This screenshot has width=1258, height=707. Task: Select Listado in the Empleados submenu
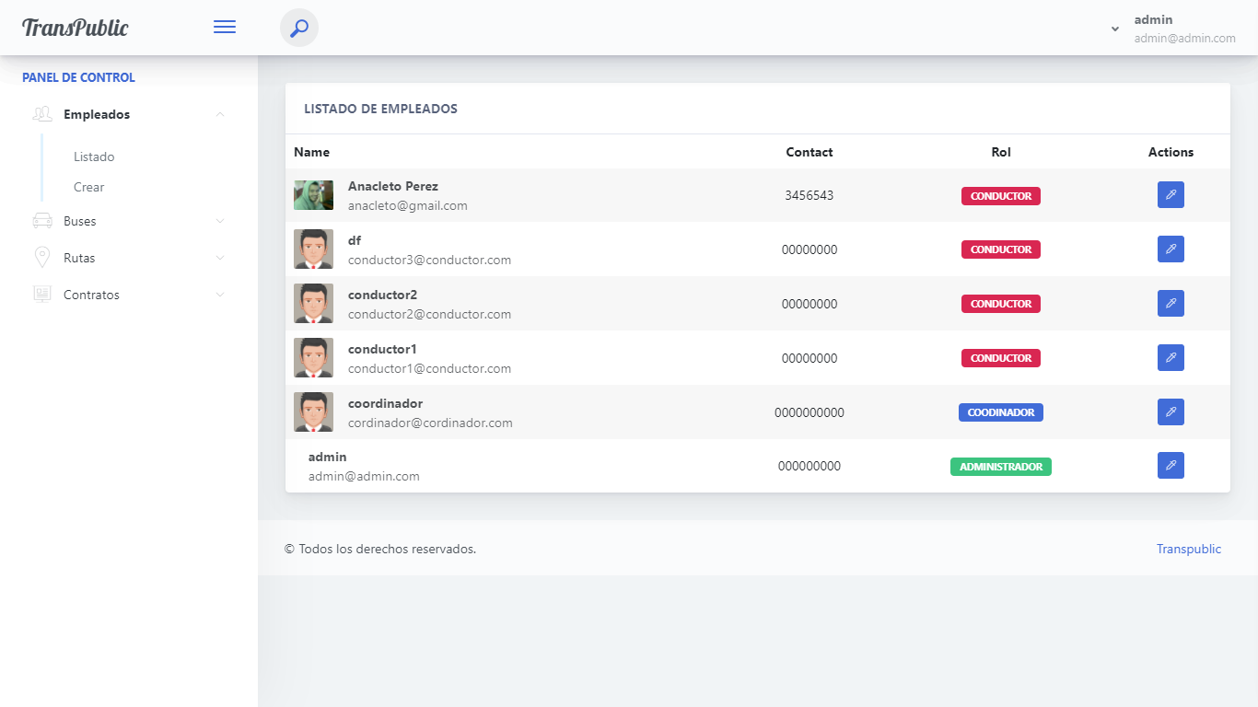point(94,156)
